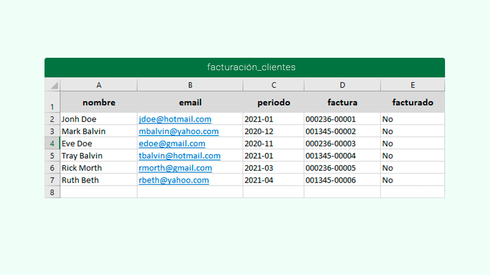
Task: Select factura cell 001345-00002
Action: [342, 131]
